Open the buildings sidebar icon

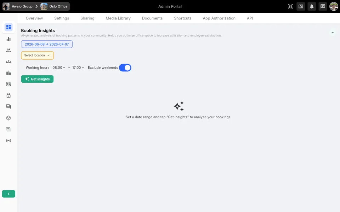pyautogui.click(x=8, y=73)
